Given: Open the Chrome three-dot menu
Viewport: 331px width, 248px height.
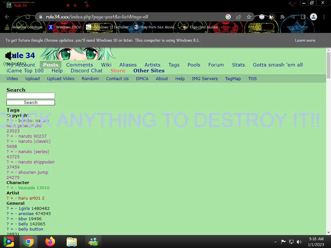Looking at the screenshot, I should (324, 17).
